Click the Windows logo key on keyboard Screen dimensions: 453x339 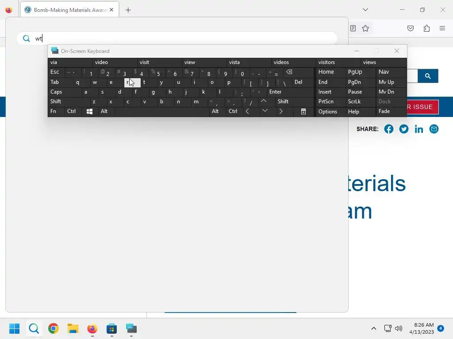point(89,112)
